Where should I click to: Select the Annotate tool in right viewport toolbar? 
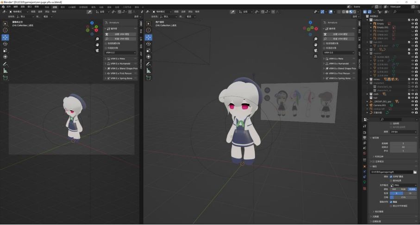148,64
